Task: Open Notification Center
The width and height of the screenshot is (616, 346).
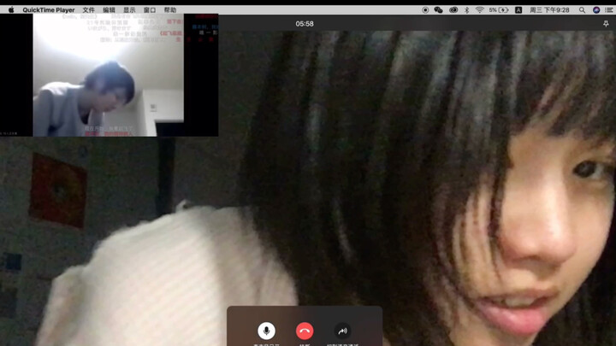Action: point(609,9)
